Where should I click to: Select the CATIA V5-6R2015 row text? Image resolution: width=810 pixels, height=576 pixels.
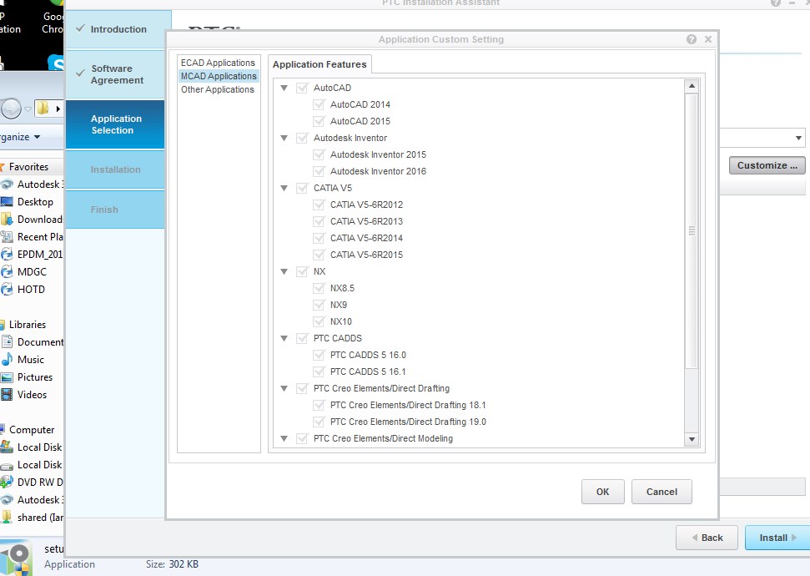pos(366,255)
